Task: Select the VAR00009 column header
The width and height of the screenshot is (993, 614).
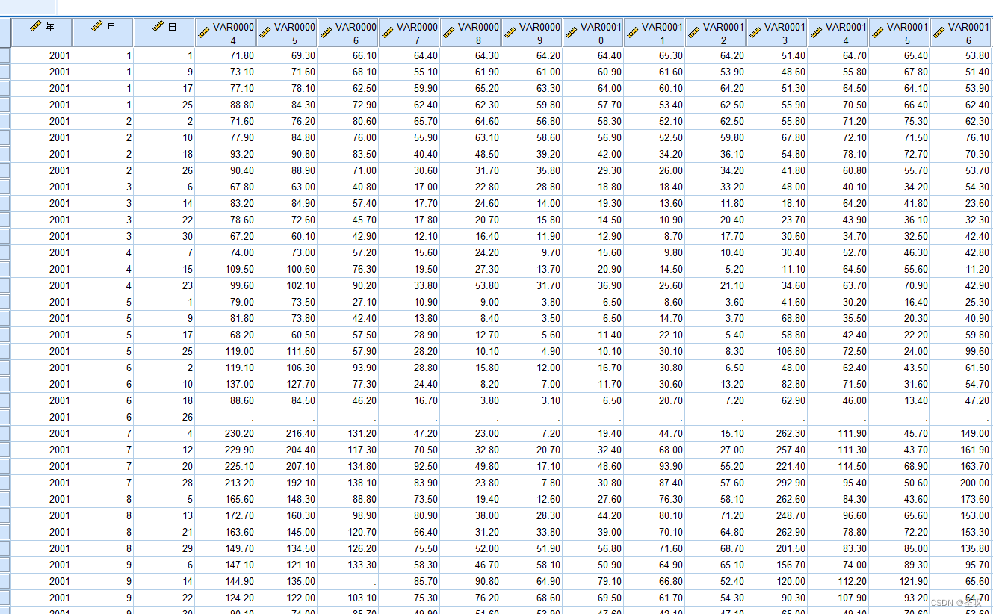Action: pyautogui.click(x=532, y=33)
